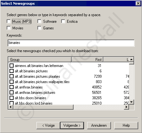Click the alt.anthrax.binaries group name
This screenshot has width=142, height=133.
click(x=29, y=87)
